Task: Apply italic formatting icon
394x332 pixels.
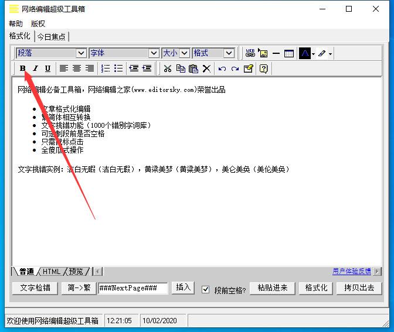Action: [x=35, y=69]
